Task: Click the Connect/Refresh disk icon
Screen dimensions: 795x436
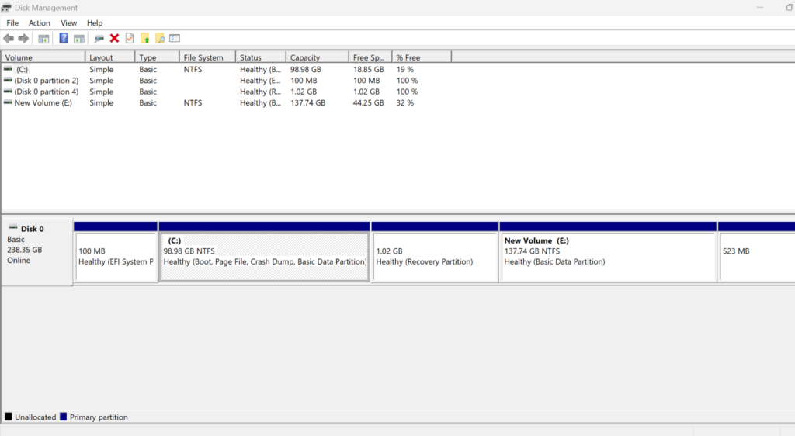Action: [x=99, y=39]
